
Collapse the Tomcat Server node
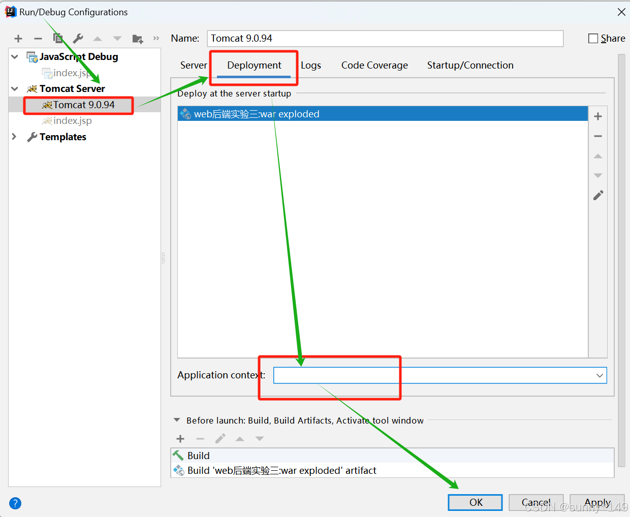click(15, 89)
